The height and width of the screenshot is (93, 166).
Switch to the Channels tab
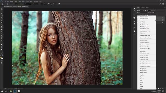143,7
